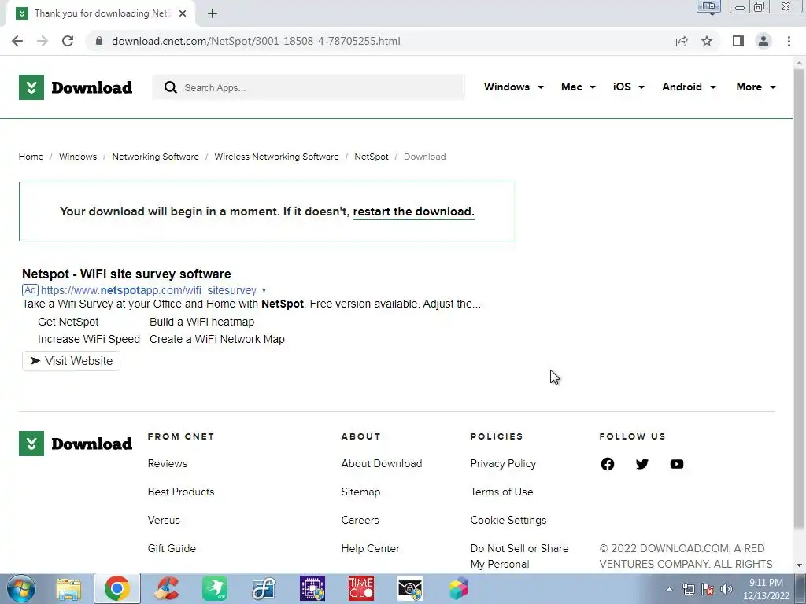The width and height of the screenshot is (806, 604).
Task: Open the Twitter follow icon
Action: click(642, 464)
